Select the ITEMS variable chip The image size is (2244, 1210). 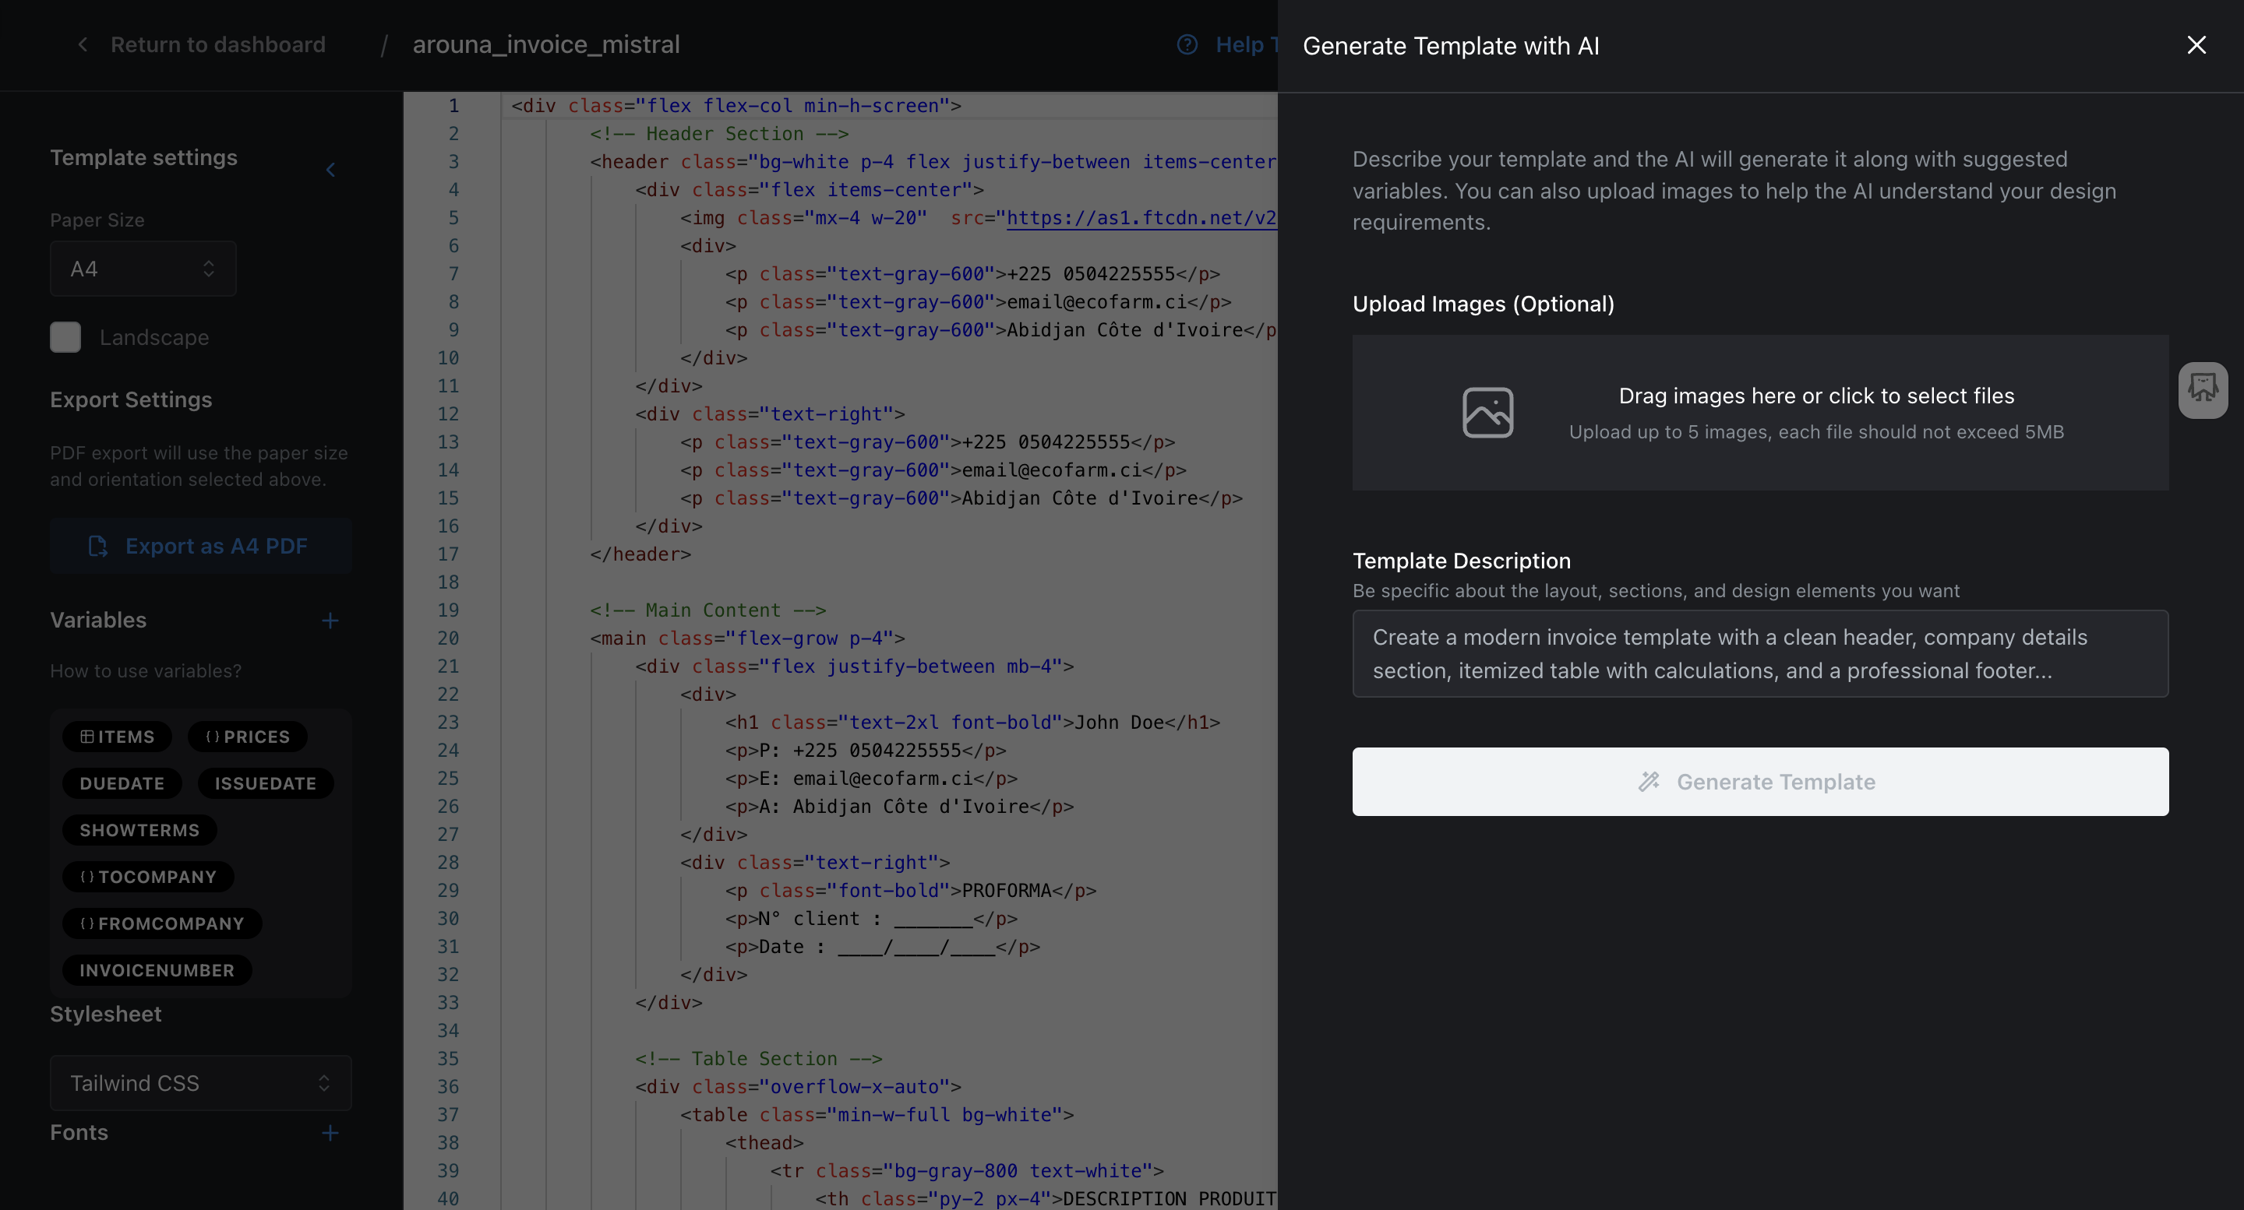tap(118, 737)
